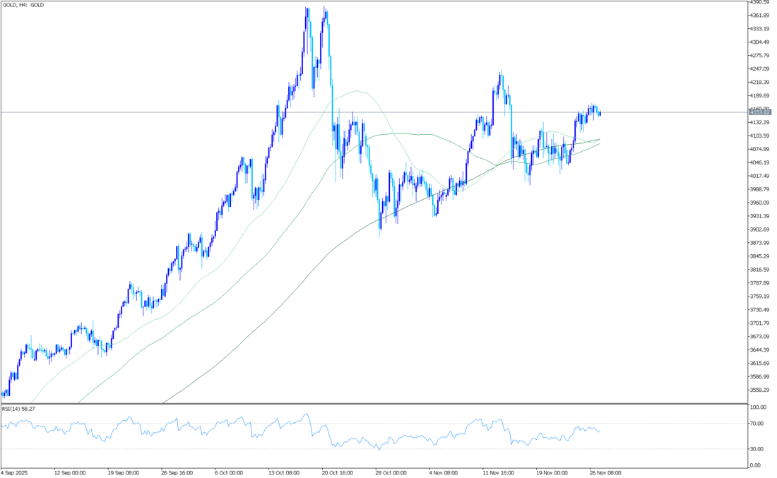Click the RSI 30.00 level label
The width and height of the screenshot is (777, 478).
pyautogui.click(x=757, y=449)
